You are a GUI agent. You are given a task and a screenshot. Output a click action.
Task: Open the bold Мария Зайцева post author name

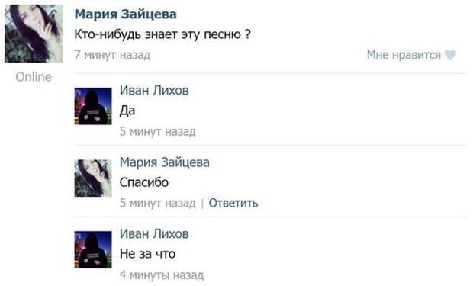coord(125,14)
